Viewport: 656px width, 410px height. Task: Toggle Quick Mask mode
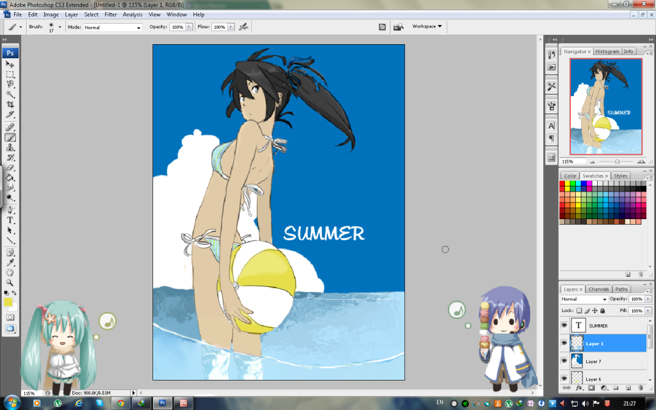click(x=10, y=317)
